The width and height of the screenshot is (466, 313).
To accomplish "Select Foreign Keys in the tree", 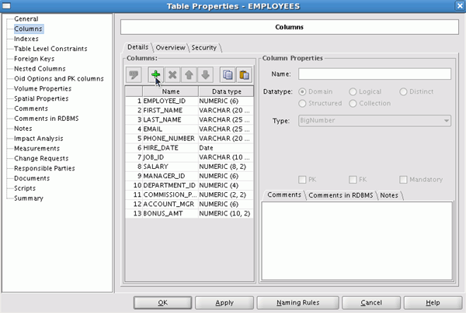I will point(34,59).
